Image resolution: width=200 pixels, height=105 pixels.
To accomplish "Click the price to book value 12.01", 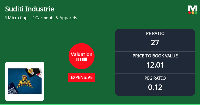I will pyautogui.click(x=155, y=65).
